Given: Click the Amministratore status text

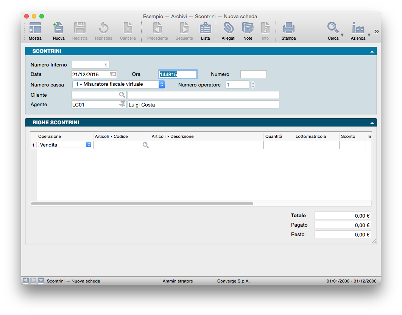Looking at the screenshot, I should [x=178, y=281].
